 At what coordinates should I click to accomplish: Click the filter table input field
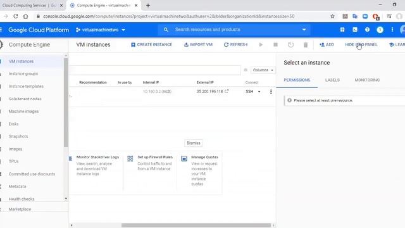click(x=155, y=70)
